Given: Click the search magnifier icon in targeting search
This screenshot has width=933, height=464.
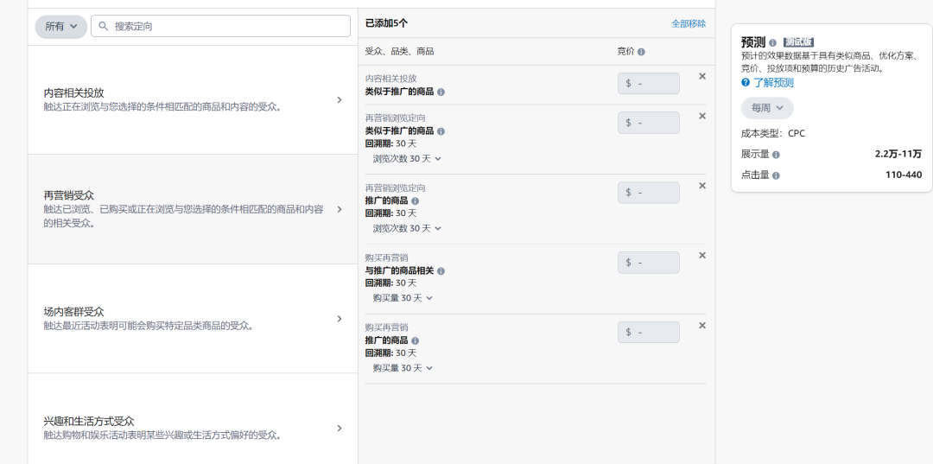Looking at the screenshot, I should pos(103,26).
